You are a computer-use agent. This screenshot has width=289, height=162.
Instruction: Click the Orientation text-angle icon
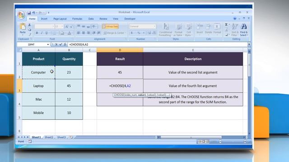point(94,27)
